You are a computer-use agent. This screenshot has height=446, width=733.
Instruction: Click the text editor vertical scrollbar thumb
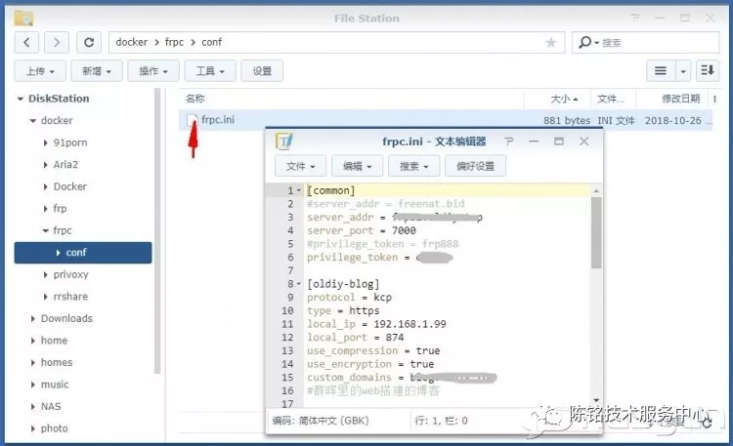[596, 232]
